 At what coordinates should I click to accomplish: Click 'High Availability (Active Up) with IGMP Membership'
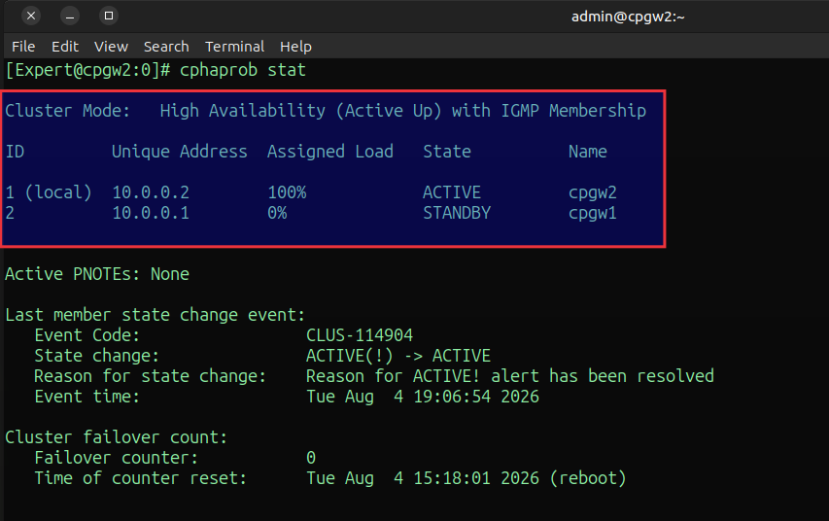click(403, 111)
